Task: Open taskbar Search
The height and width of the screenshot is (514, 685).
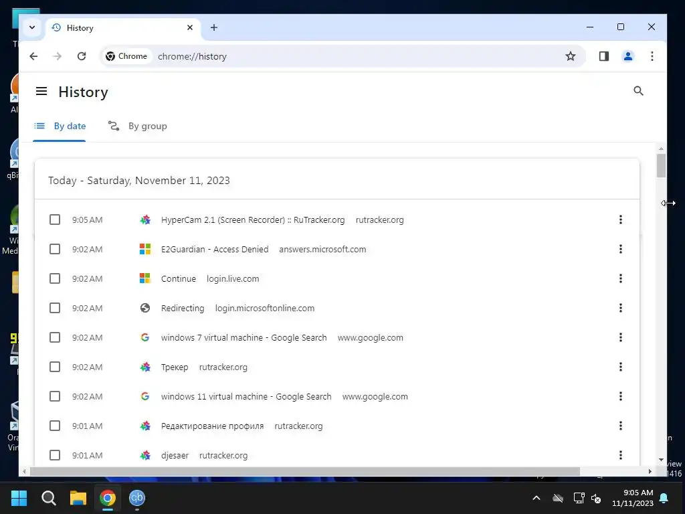Action: click(x=48, y=498)
